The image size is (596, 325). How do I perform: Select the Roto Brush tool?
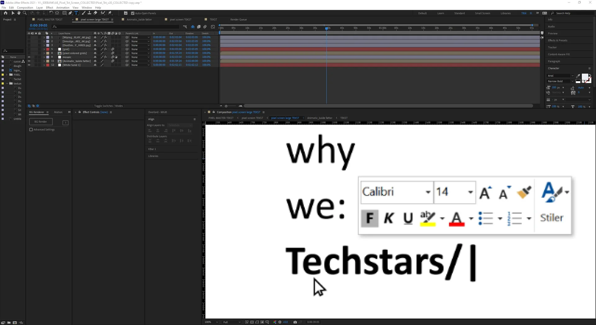pyautogui.click(x=103, y=13)
